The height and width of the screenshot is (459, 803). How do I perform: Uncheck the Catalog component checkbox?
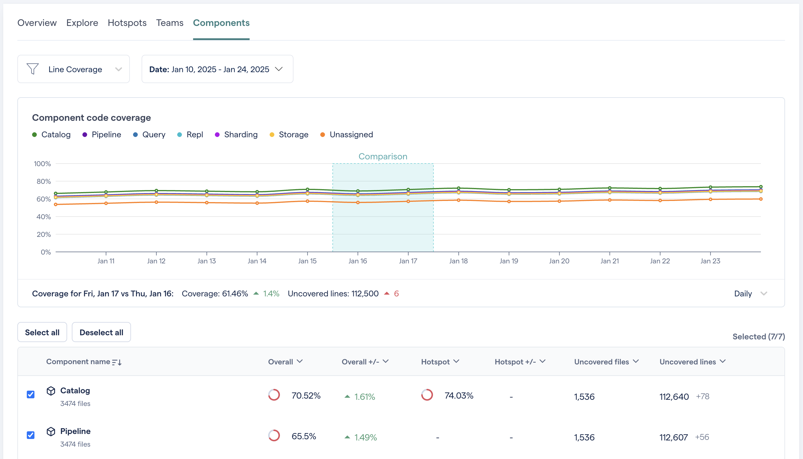(x=31, y=395)
